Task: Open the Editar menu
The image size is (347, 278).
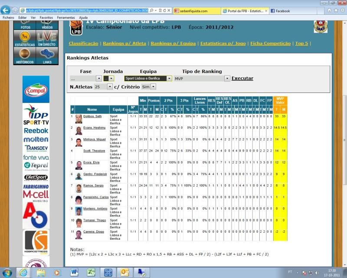Action: pos(23,17)
